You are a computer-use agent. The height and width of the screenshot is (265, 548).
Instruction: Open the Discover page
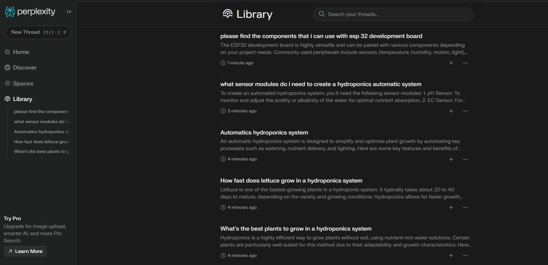25,68
